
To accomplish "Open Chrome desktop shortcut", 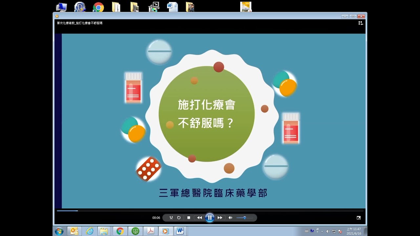I will click(x=98, y=7).
